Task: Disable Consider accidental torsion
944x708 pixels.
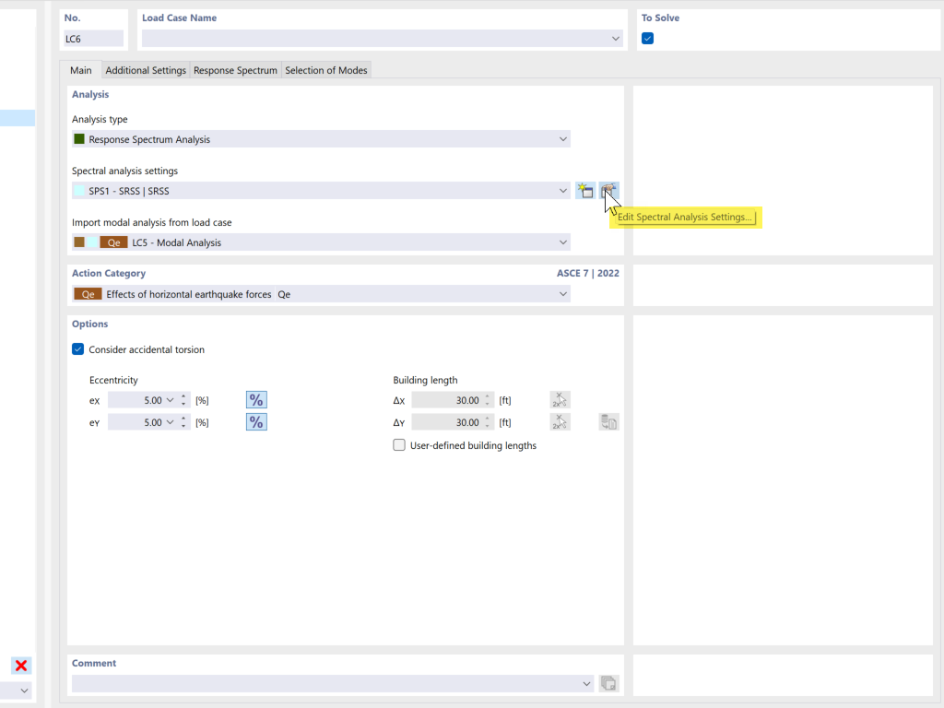Action: pos(78,349)
